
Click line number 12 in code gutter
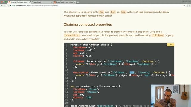click(x=67, y=75)
